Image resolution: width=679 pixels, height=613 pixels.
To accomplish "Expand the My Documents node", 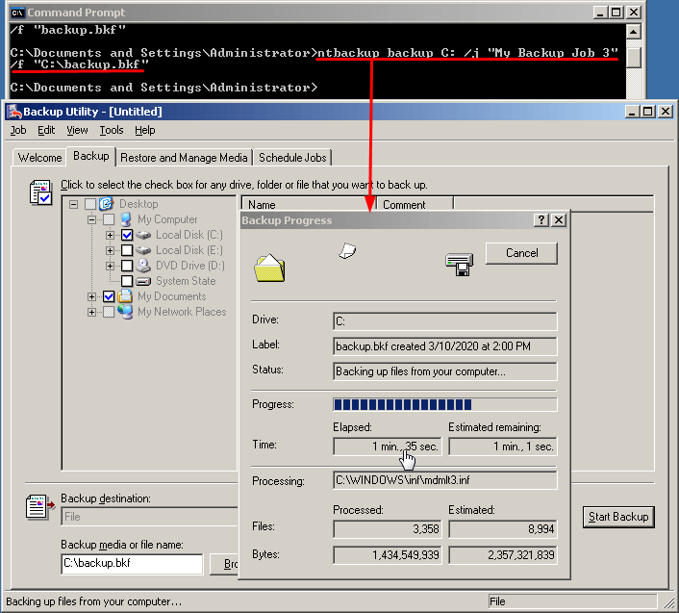I will 91,296.
